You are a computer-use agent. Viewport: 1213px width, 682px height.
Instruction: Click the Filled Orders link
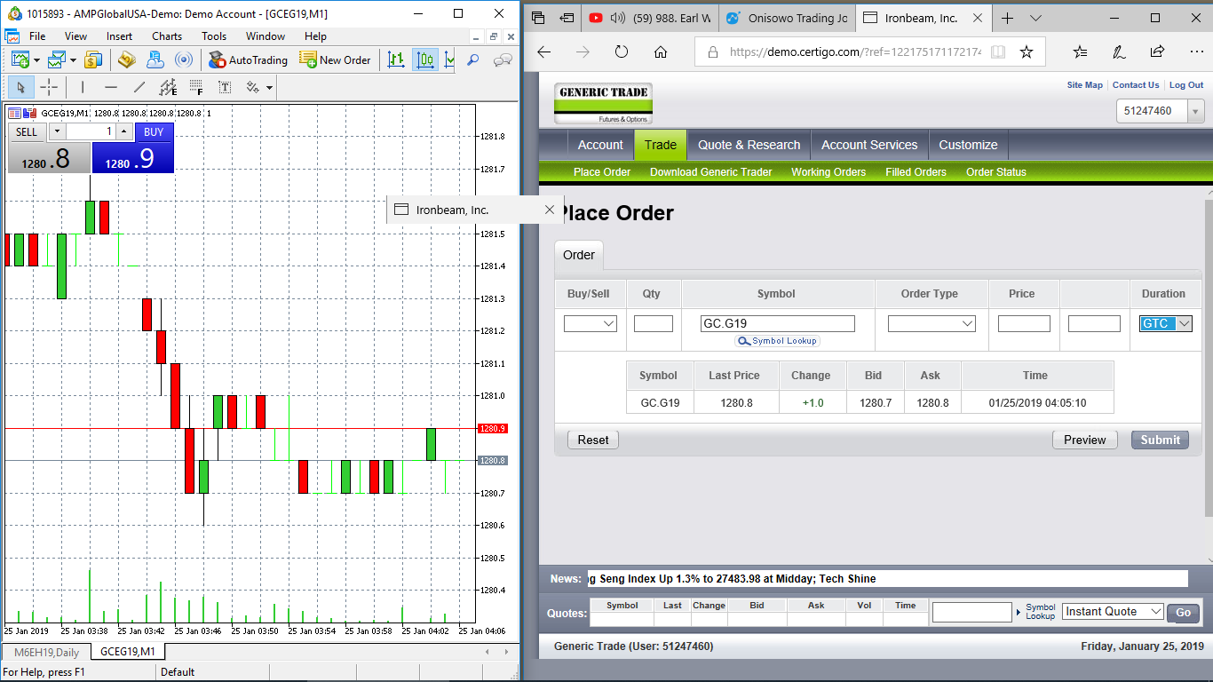916,172
